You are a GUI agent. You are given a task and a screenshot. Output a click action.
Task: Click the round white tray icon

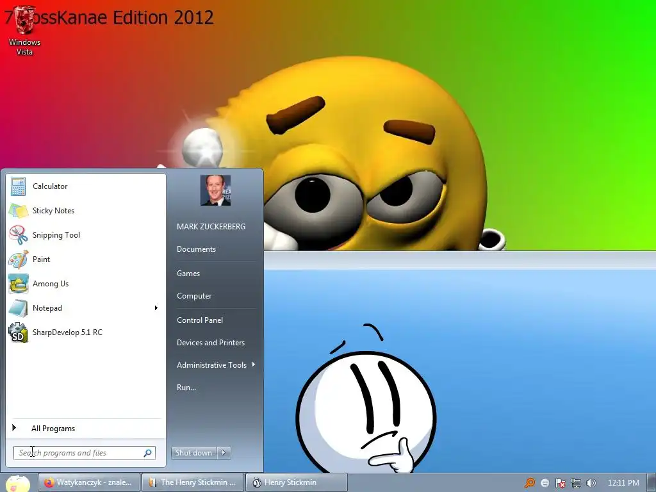(545, 483)
